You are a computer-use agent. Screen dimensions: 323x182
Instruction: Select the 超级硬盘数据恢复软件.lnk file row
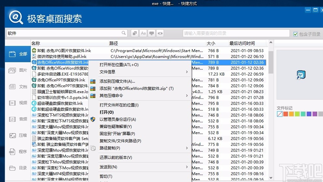[x=60, y=103]
